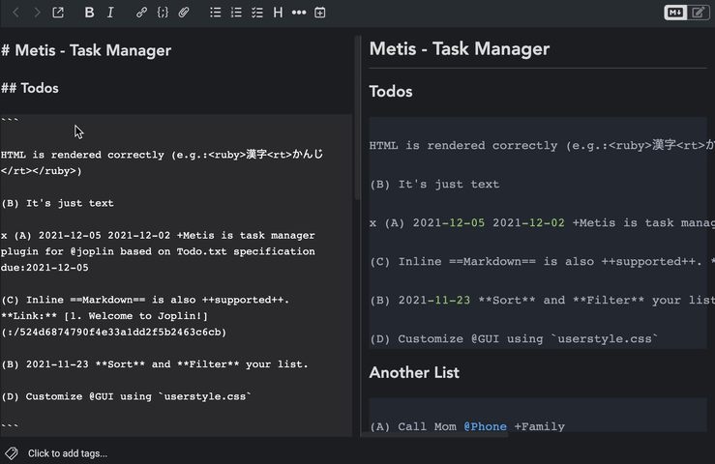Screen dimensions: 715x464
Task: Expand the three-dots more toolbar options
Action: pyautogui.click(x=299, y=13)
